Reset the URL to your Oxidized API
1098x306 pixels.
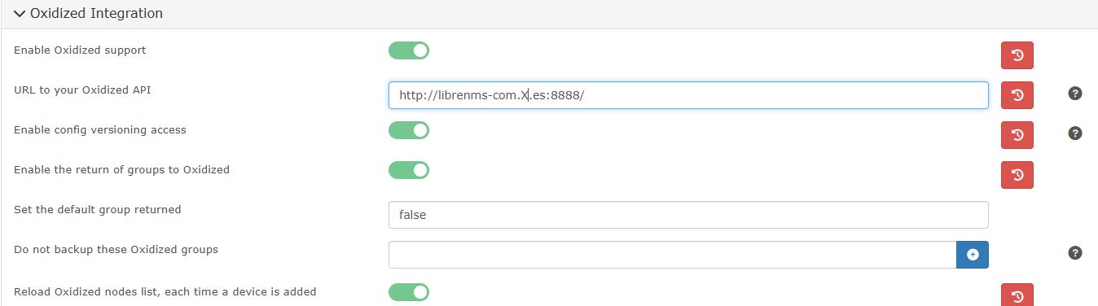pyautogui.click(x=1017, y=95)
